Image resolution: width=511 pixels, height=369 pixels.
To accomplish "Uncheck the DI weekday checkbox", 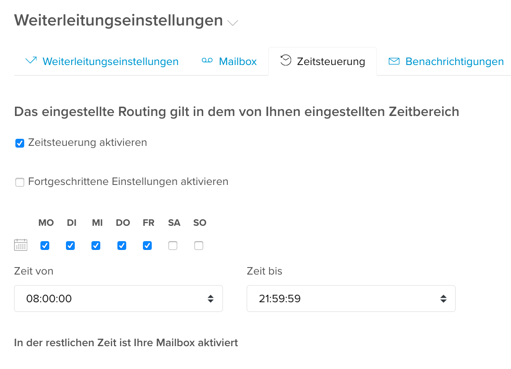I will [x=70, y=245].
